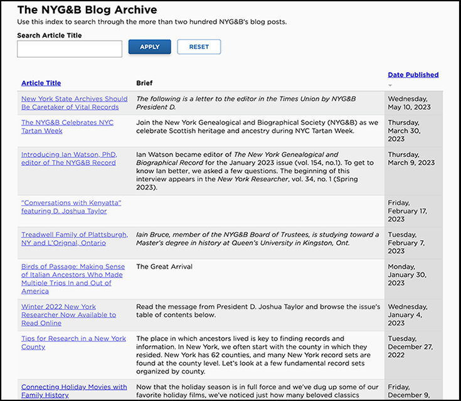
Task: Sort by the Article Title column header
Action: point(41,83)
